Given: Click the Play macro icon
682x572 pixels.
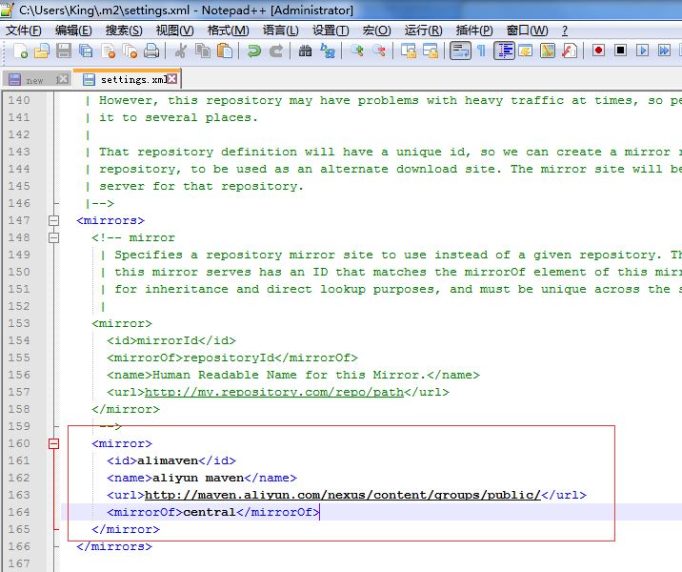Looking at the screenshot, I should [x=643, y=51].
